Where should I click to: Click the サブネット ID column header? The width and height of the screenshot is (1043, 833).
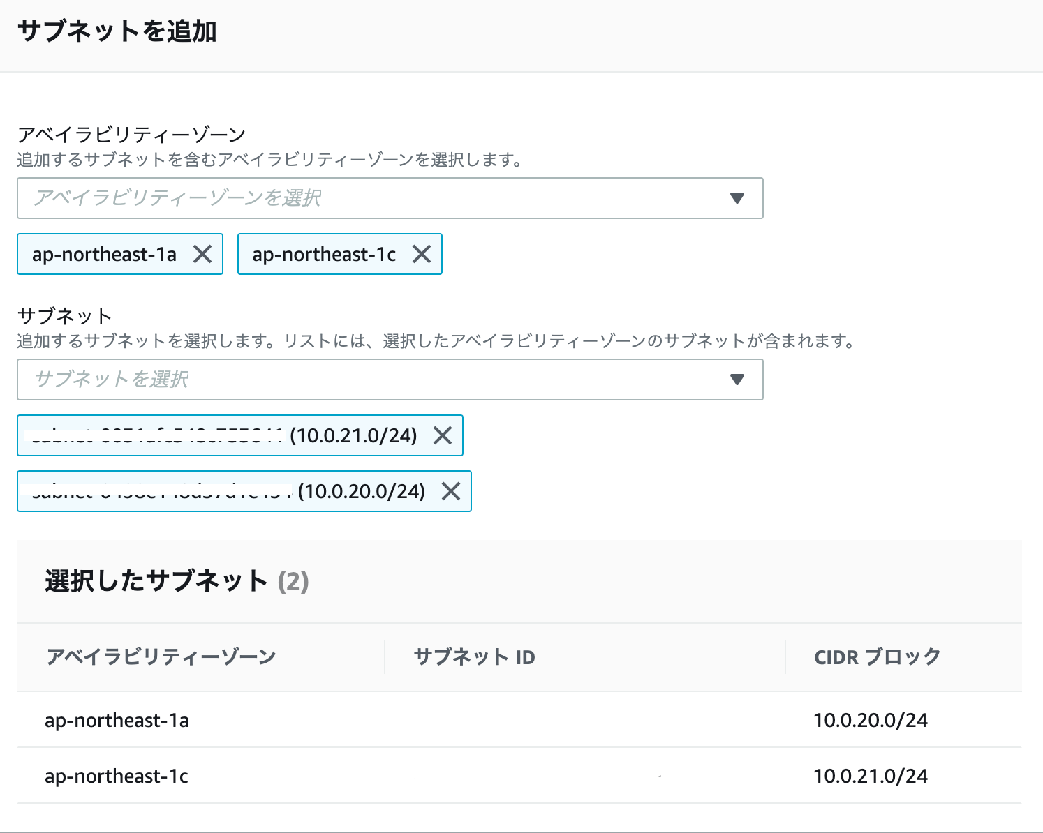point(474,656)
